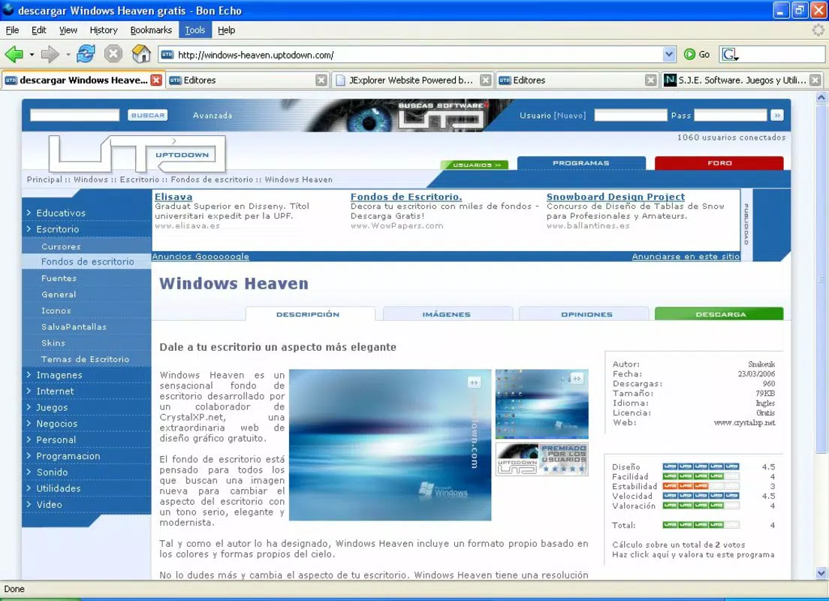Click Anunciarse en este sitio link

point(686,257)
